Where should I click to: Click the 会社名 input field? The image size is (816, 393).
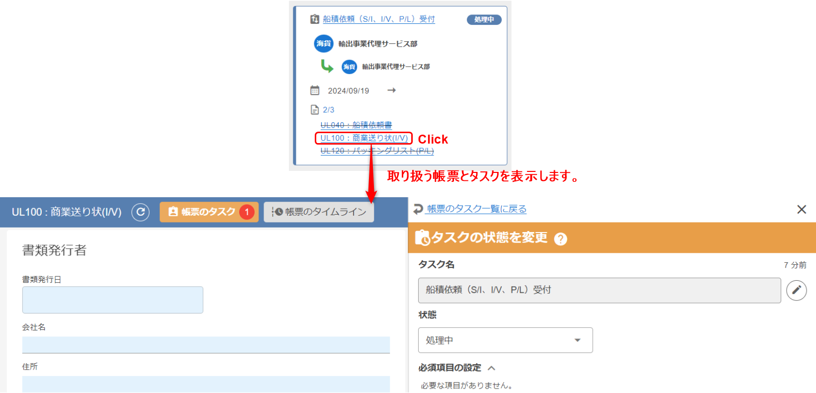coord(206,345)
